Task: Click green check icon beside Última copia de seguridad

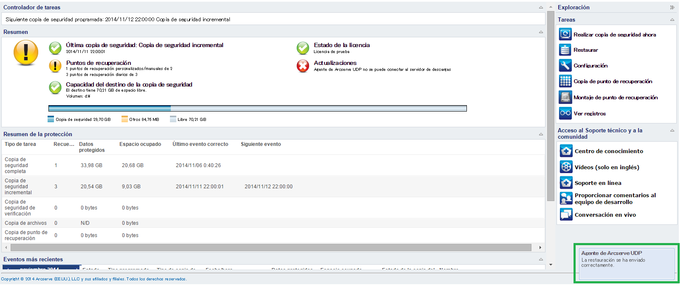Action: 55,48
